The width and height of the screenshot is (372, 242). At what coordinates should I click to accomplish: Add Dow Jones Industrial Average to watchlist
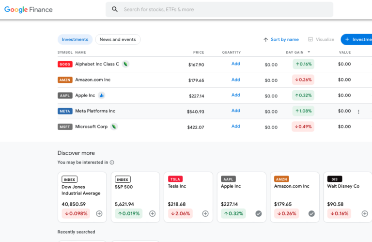point(99,213)
